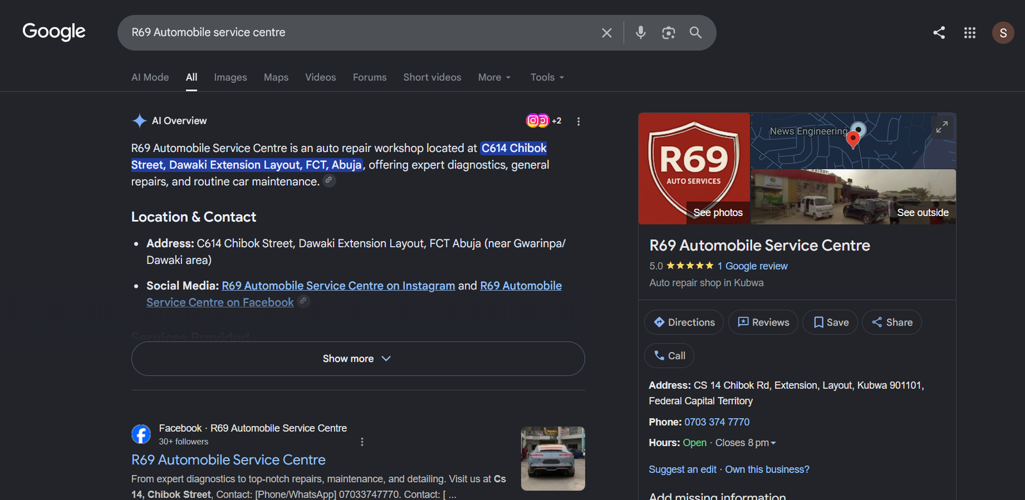Expand the business hours dropdown
This screenshot has height=500, width=1025.
[x=773, y=443]
